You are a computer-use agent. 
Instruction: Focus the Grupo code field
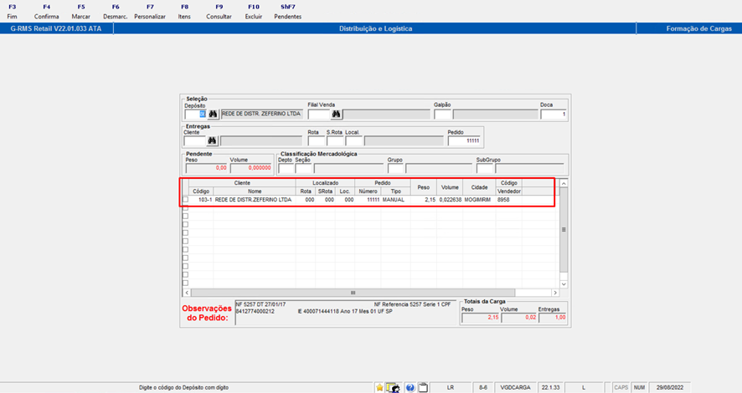395,168
